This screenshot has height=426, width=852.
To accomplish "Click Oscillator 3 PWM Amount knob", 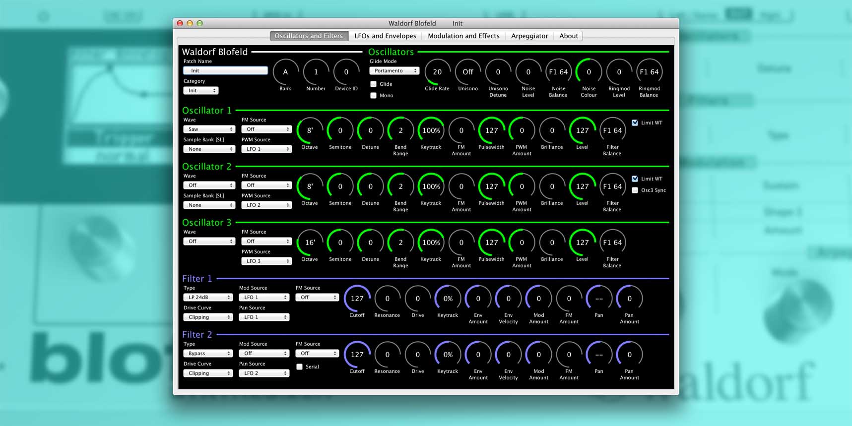I will [x=522, y=243].
